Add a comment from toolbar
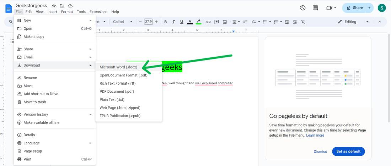This screenshot has width=391, height=166. (x=217, y=22)
